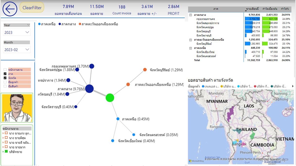The width and height of the screenshot is (296, 166).
Task: Collapse the ภาคเหนือ matrix row group
Action: [191, 48]
